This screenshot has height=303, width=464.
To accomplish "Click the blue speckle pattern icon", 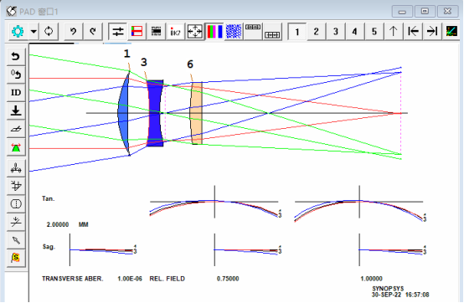I will click(x=234, y=31).
